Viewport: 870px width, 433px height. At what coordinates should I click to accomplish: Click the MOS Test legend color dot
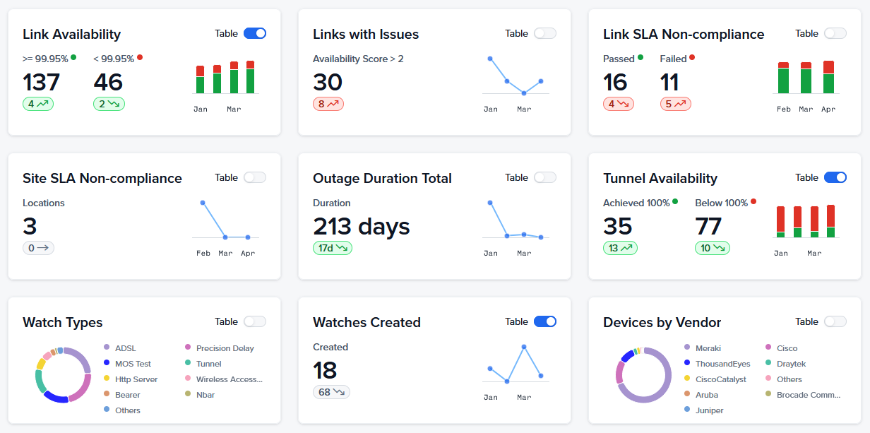click(107, 363)
